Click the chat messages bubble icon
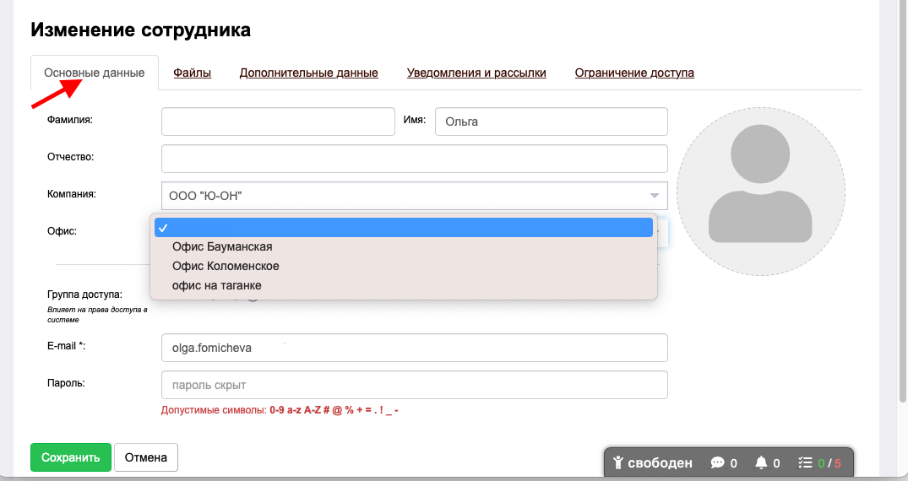This screenshot has width=908, height=481. coord(717,462)
